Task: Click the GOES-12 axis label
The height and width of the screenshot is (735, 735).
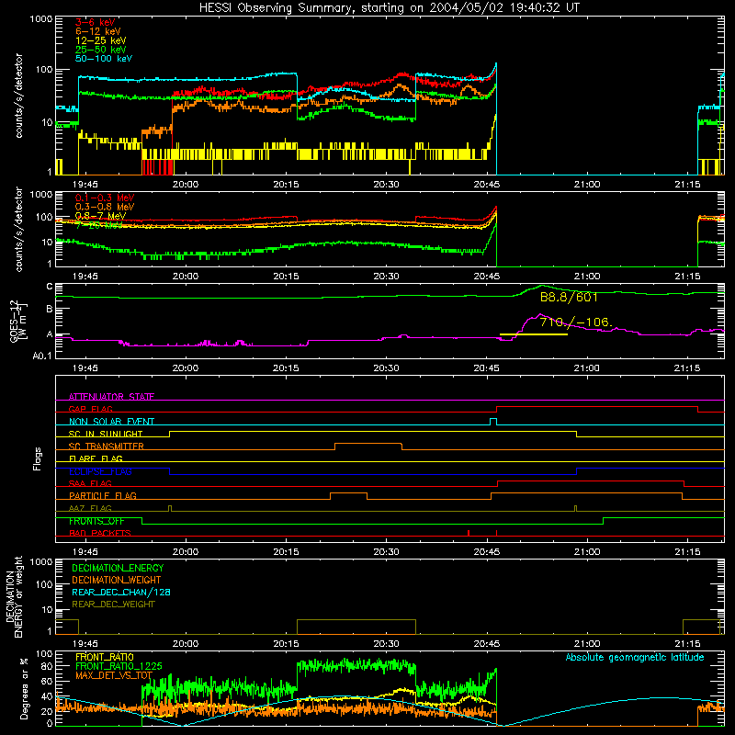Action: [x=17, y=321]
